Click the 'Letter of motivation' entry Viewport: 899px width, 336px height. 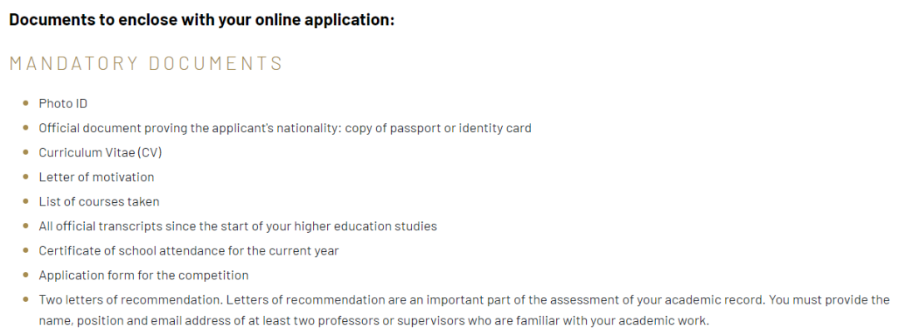[97, 177]
